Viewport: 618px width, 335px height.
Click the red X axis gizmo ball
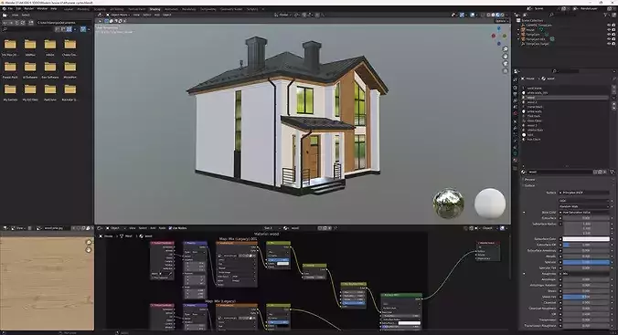pyautogui.click(x=494, y=36)
